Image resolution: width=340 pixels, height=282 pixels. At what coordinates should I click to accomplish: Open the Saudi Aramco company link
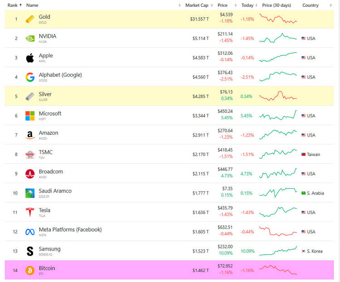tap(55, 191)
